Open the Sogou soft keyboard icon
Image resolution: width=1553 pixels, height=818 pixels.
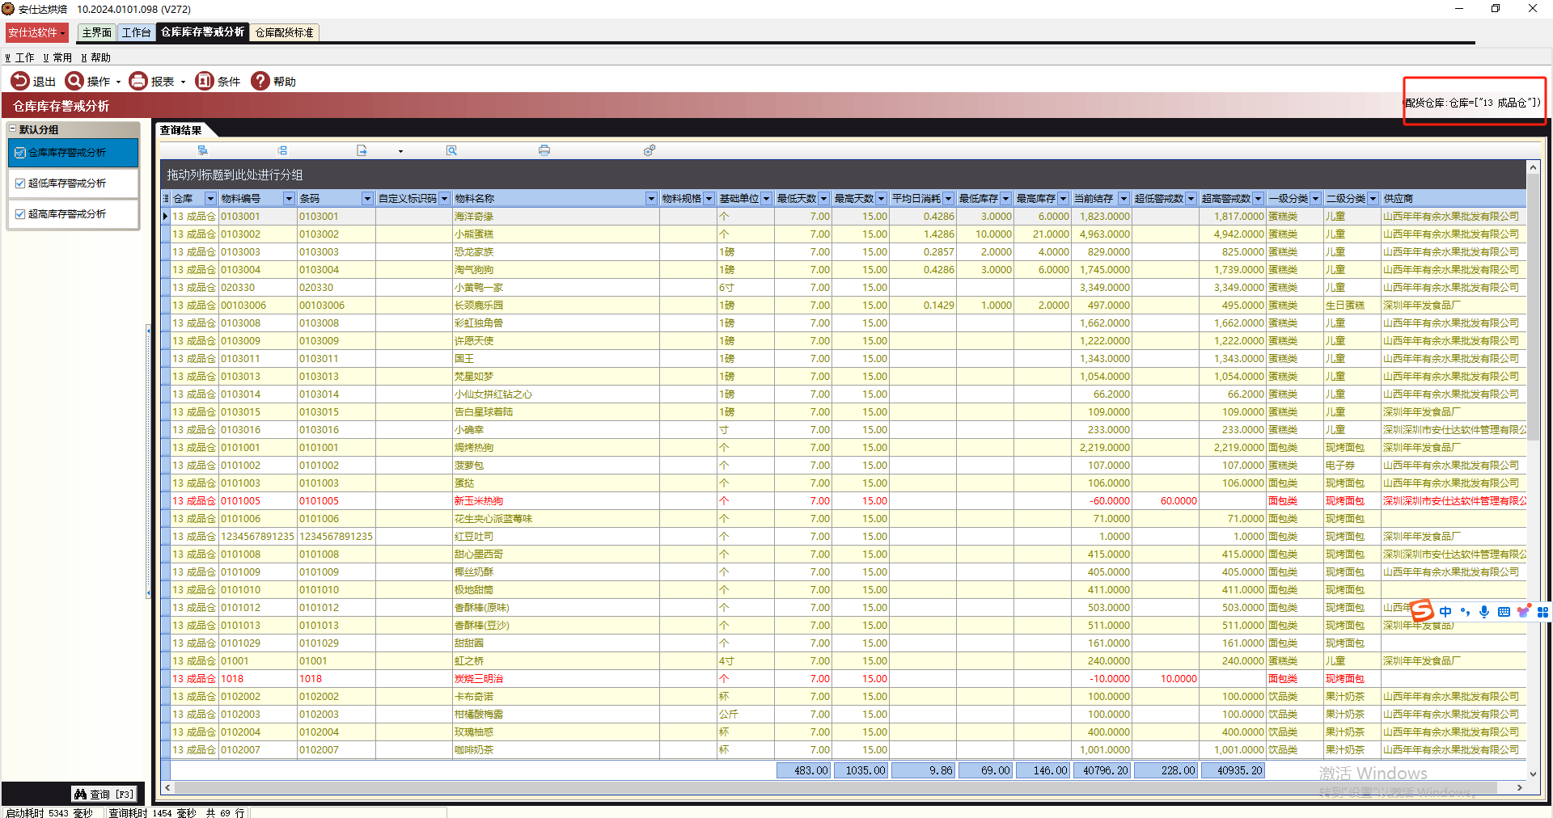pyautogui.click(x=1504, y=612)
